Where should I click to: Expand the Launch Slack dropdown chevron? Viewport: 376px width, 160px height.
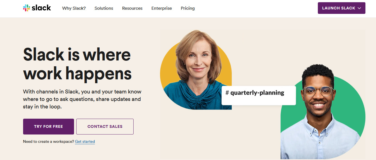click(x=359, y=8)
